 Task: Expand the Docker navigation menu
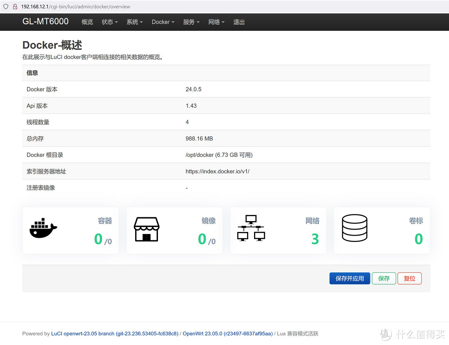(x=163, y=22)
